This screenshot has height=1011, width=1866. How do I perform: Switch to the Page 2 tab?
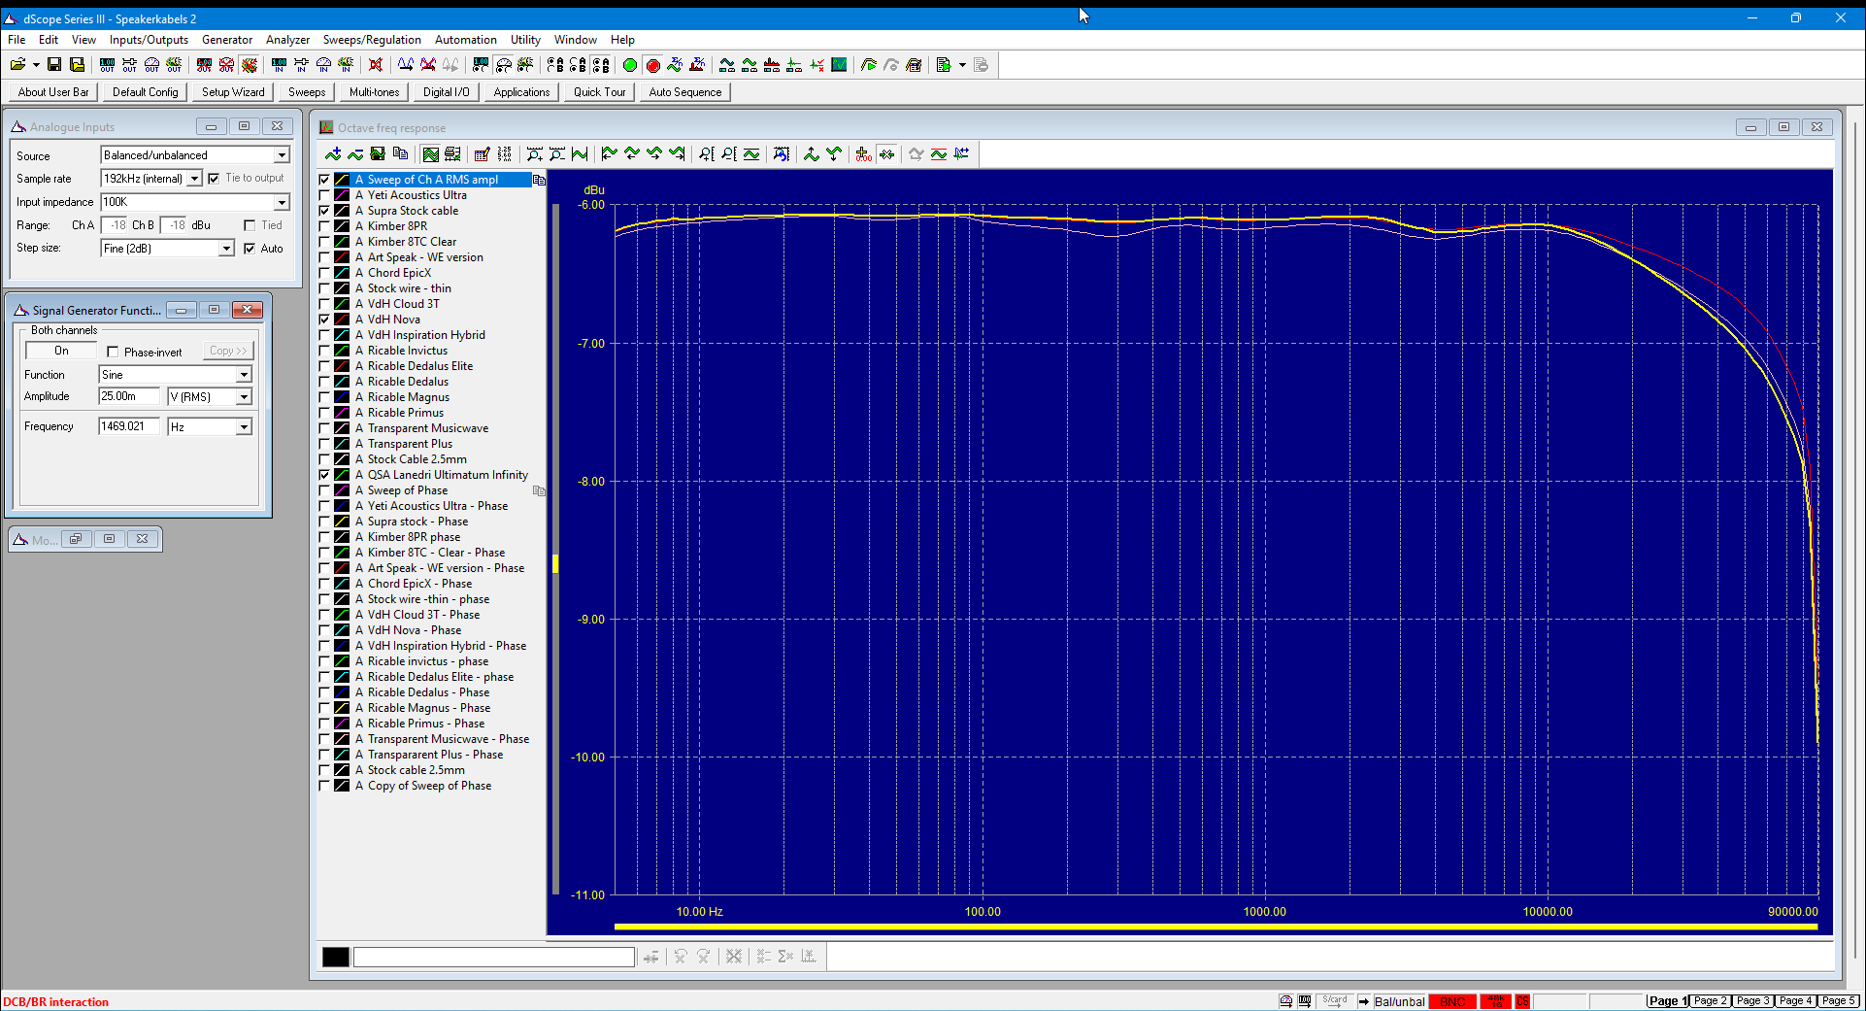pyautogui.click(x=1710, y=1001)
